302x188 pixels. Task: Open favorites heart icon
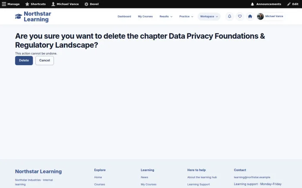(240, 16)
